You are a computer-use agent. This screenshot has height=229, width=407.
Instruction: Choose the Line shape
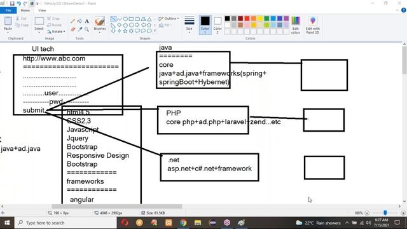pyautogui.click(x=113, y=19)
